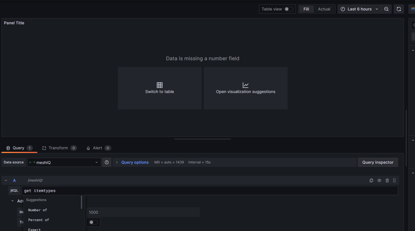Click the 'Data is missing a number field' message
Viewport: 415px width, 231px height.
click(203, 59)
